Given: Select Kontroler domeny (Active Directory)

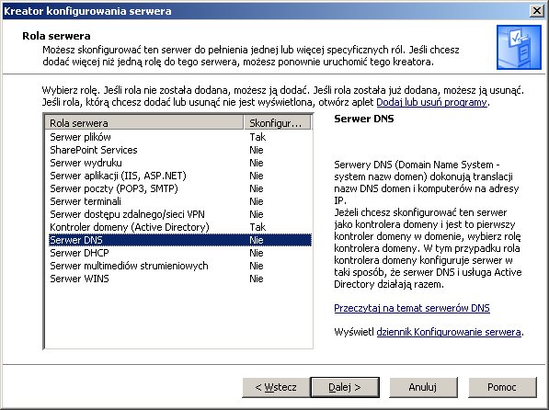Looking at the screenshot, I should [x=178, y=227].
